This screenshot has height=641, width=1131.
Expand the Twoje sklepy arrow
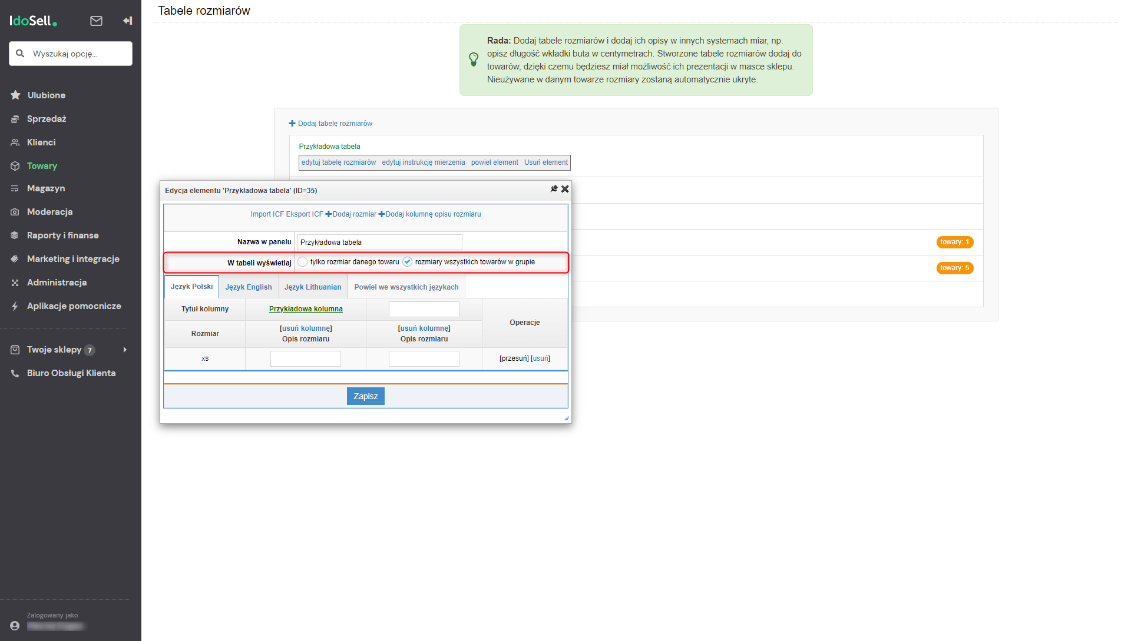coord(125,350)
